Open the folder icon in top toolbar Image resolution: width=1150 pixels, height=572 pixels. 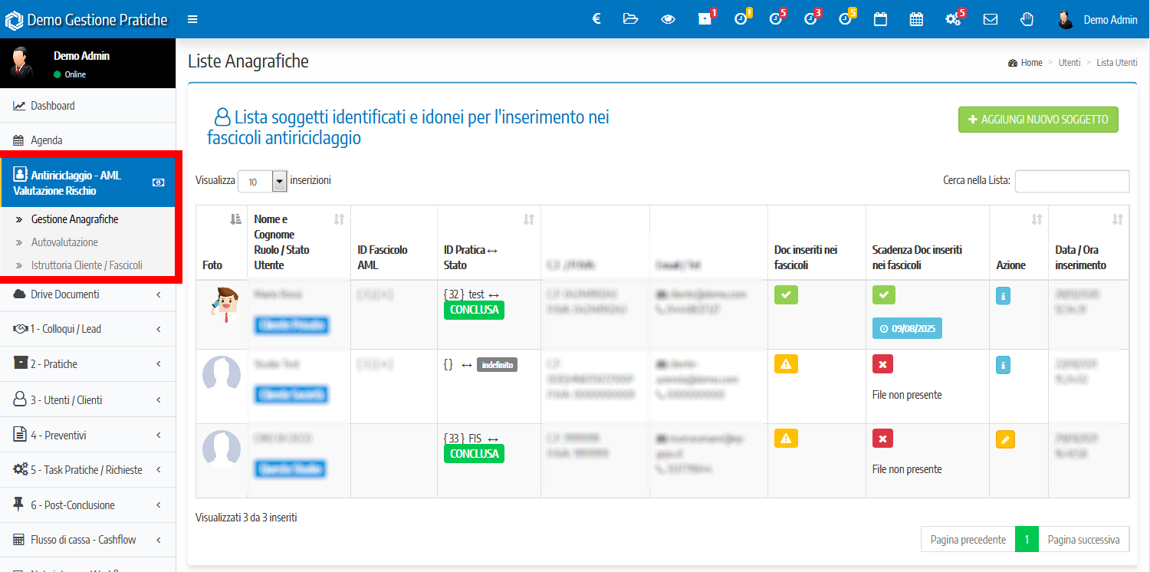click(x=631, y=19)
